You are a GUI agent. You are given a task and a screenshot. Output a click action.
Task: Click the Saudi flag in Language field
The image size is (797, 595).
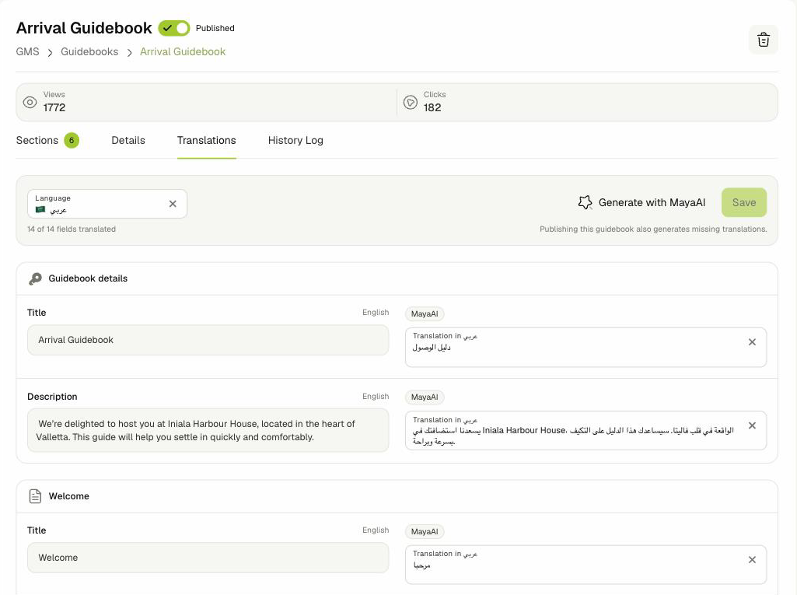click(40, 209)
